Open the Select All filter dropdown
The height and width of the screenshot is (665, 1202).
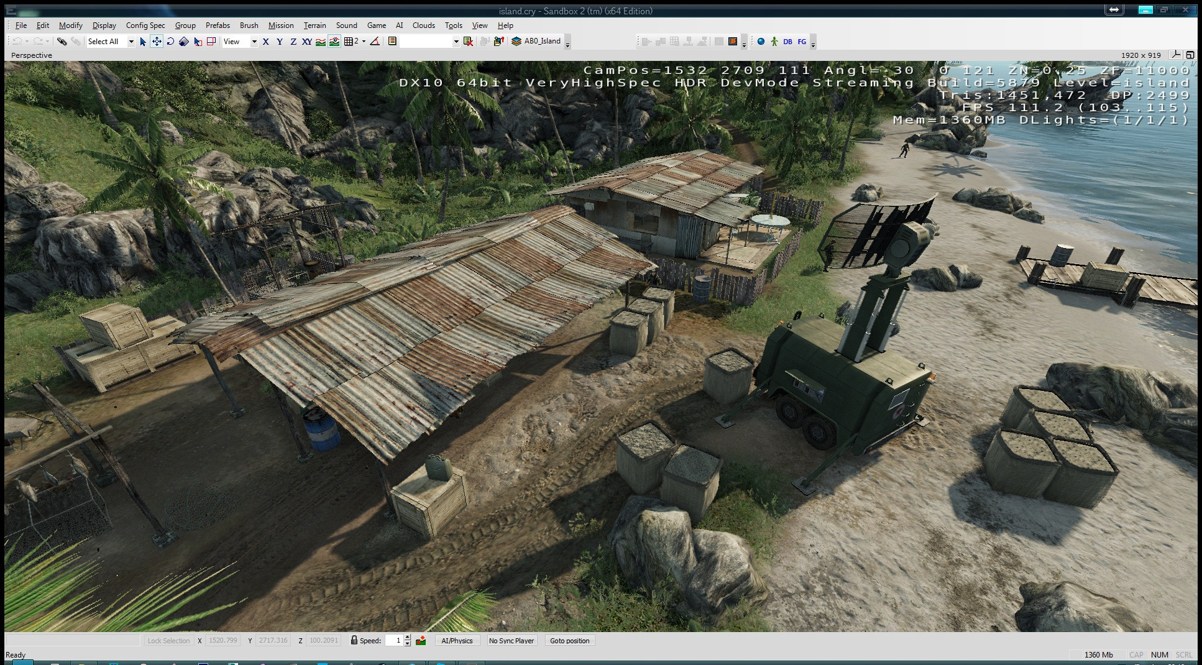click(131, 42)
